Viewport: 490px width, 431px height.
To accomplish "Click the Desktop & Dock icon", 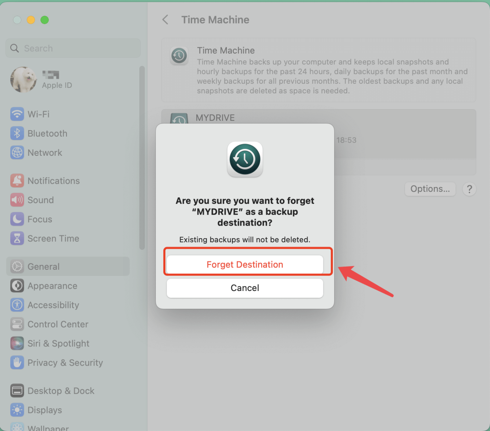I will pyautogui.click(x=17, y=391).
